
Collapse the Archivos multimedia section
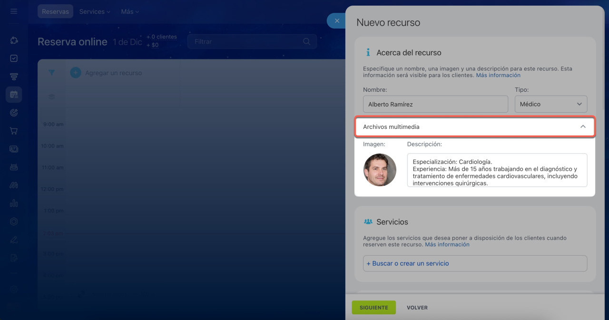(x=582, y=127)
